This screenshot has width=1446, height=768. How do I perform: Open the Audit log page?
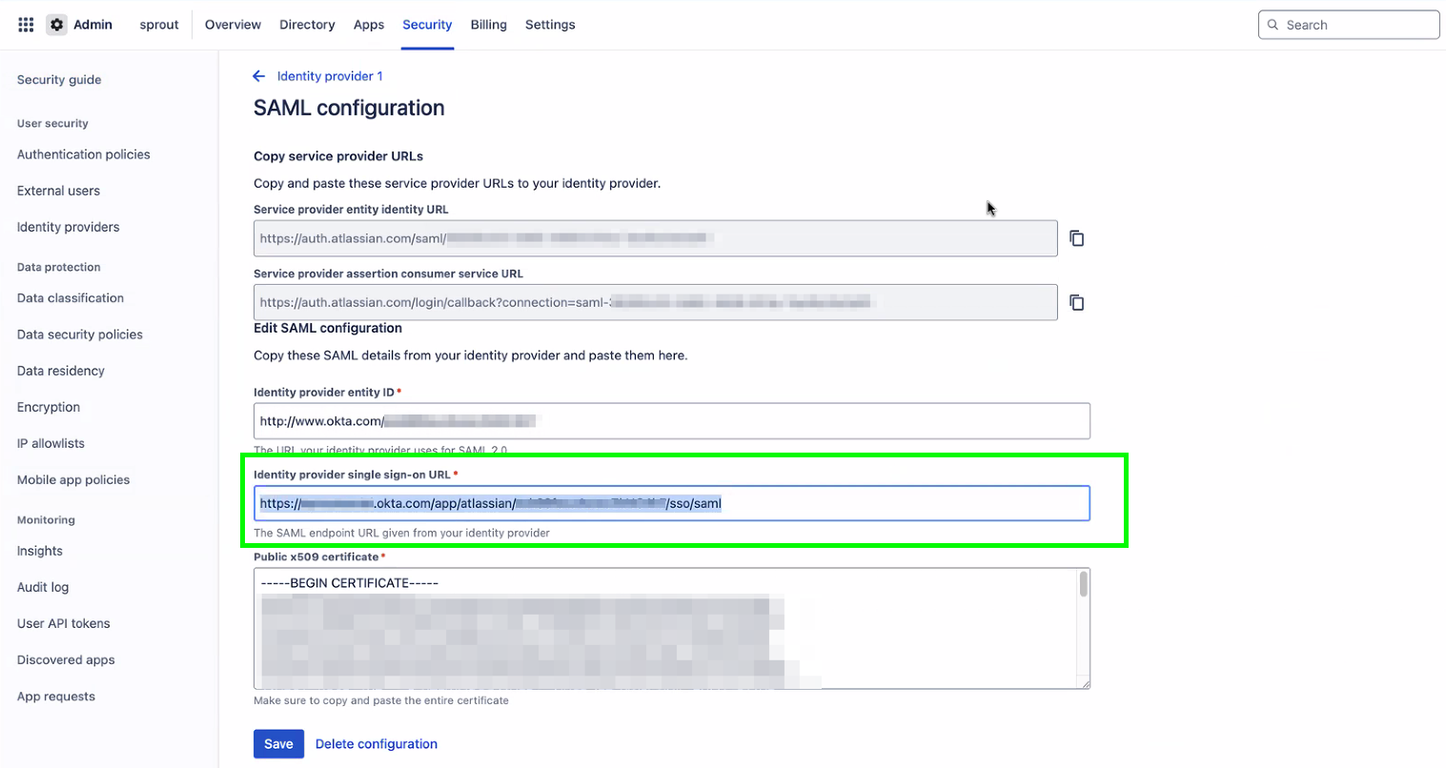[x=44, y=586]
